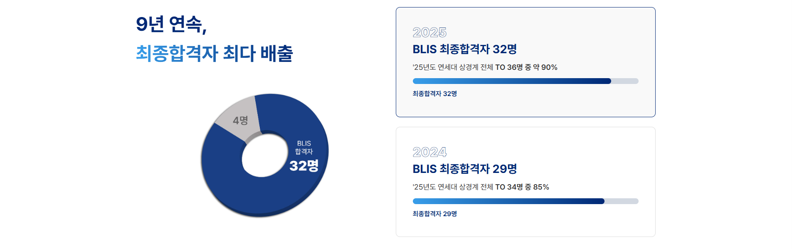This screenshot has height=249, width=792.
Task: Click the 최종합격자 32명 caption under the bar
Action: (434, 94)
